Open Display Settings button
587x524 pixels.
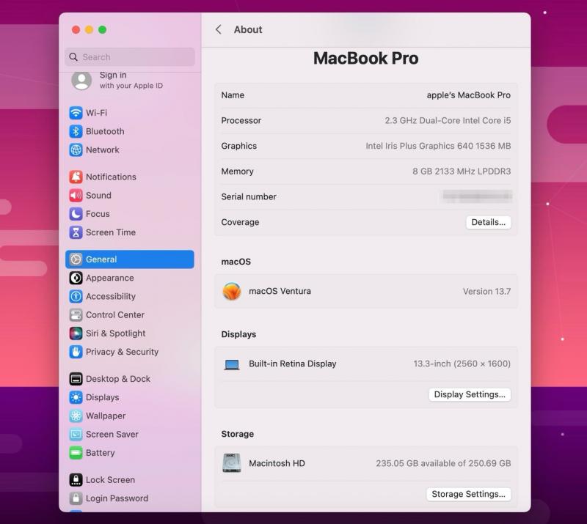point(469,394)
